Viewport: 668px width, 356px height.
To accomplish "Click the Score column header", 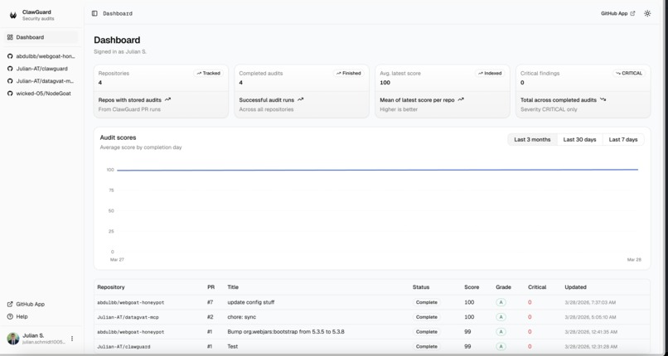I will [x=472, y=287].
